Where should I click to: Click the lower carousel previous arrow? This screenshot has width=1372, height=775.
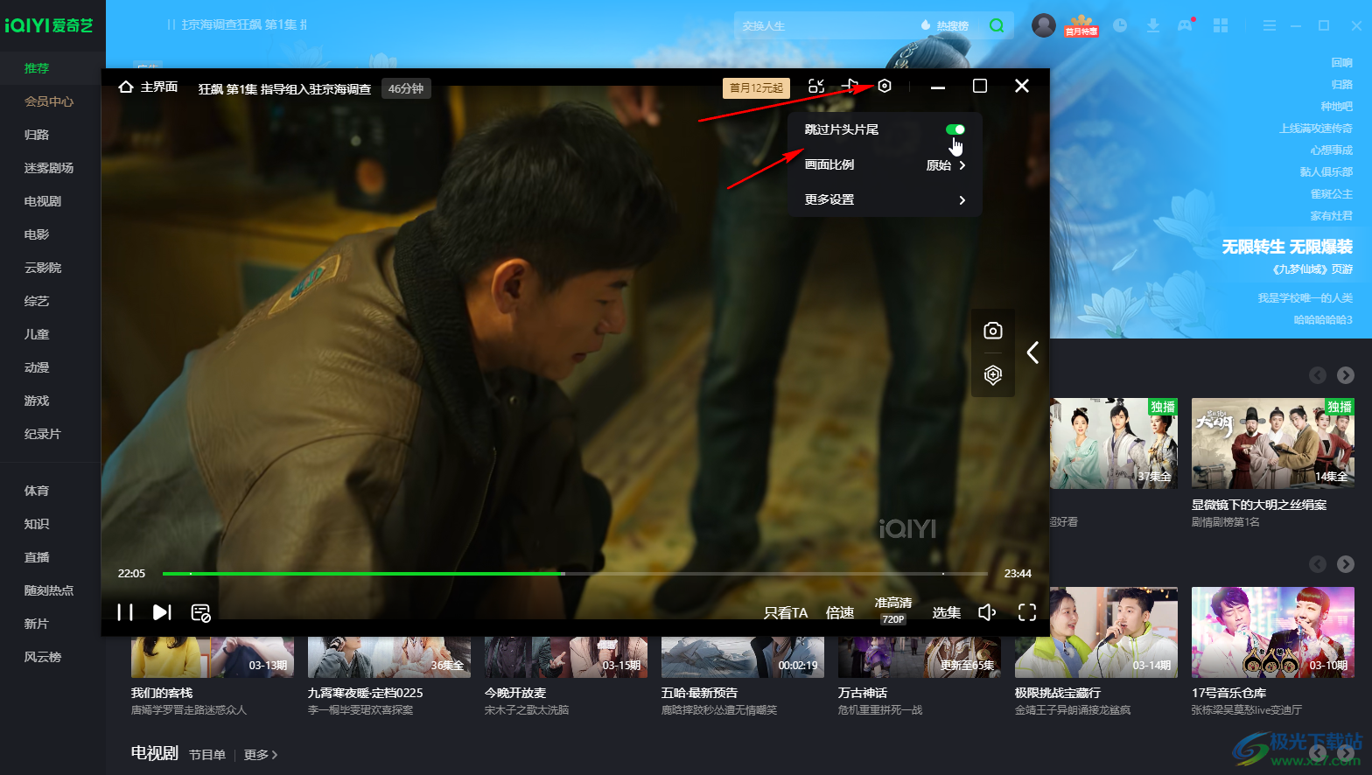click(x=1318, y=564)
